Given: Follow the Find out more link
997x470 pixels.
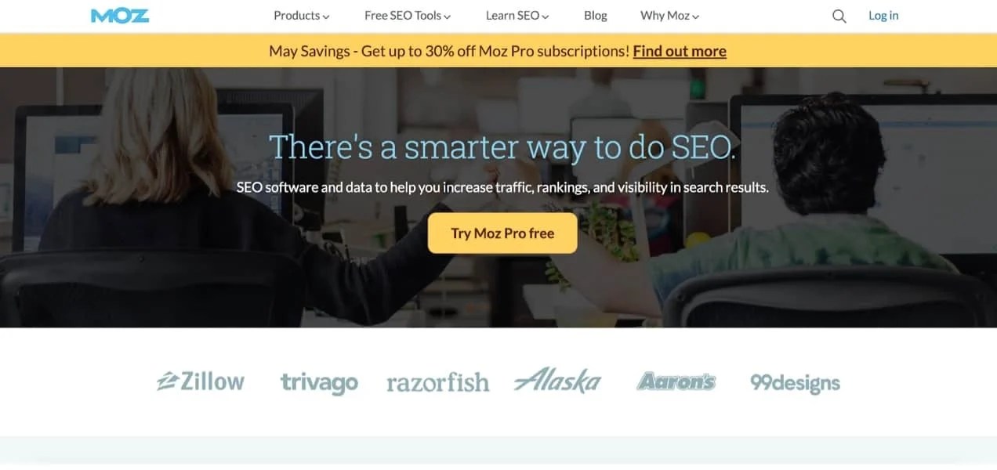Looking at the screenshot, I should coord(680,51).
